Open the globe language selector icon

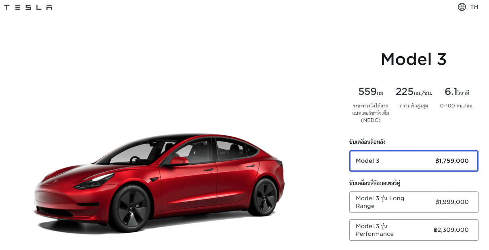pos(462,7)
